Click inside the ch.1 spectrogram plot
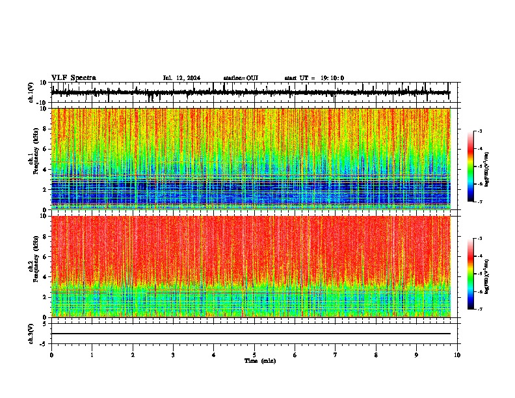The height and width of the screenshot is (398, 515). tap(250, 159)
